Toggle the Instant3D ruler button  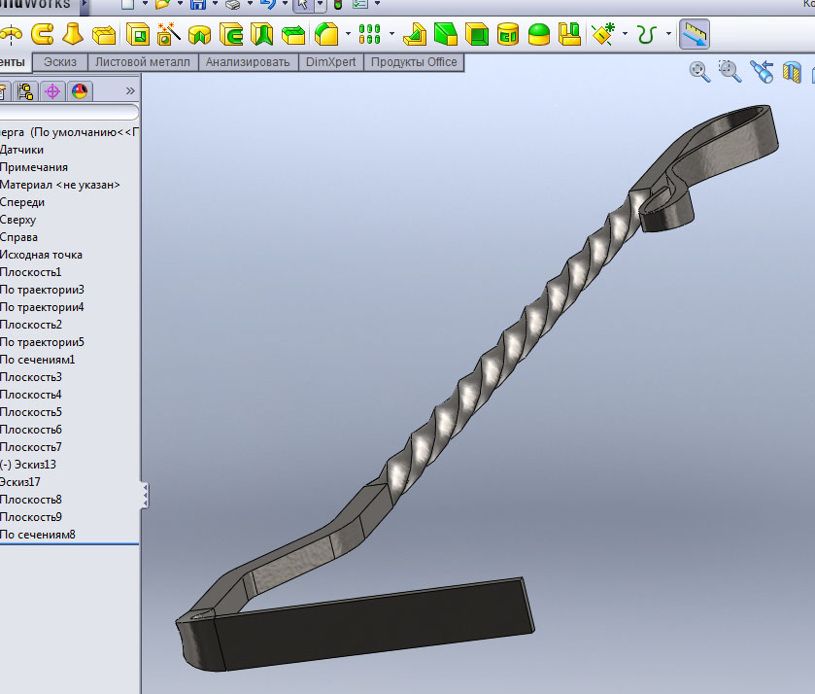(694, 36)
